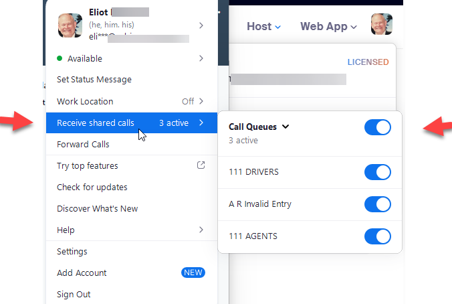452x304 pixels.
Task: Open the Web App dropdown
Action: click(x=328, y=27)
